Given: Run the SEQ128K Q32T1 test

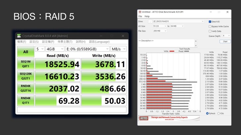Looking at the screenshot, I should pos(26,76).
